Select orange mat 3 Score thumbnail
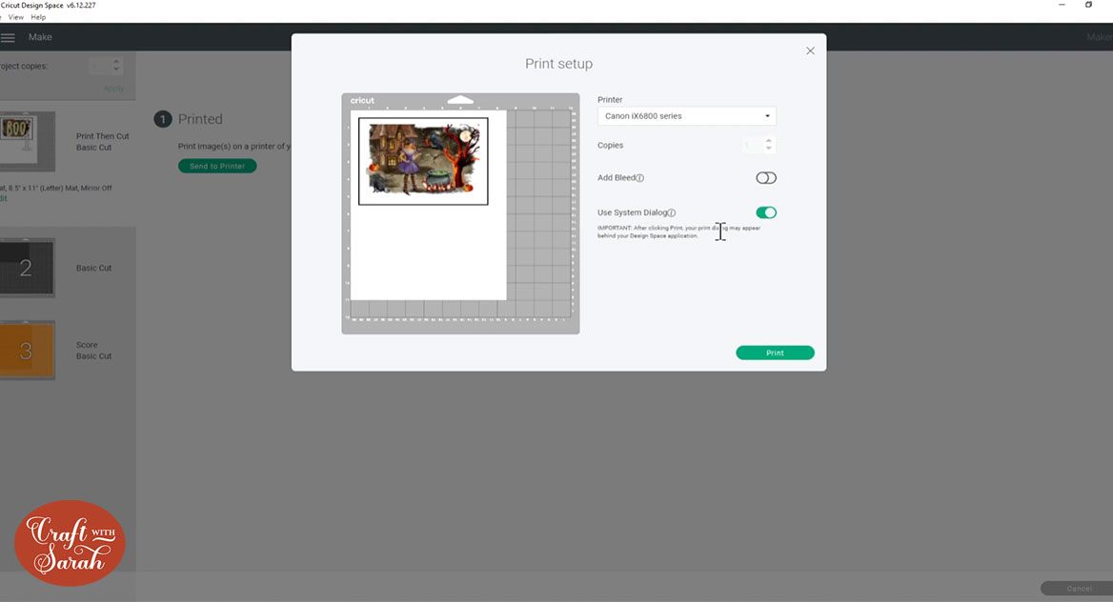The height and width of the screenshot is (602, 1113). click(27, 350)
